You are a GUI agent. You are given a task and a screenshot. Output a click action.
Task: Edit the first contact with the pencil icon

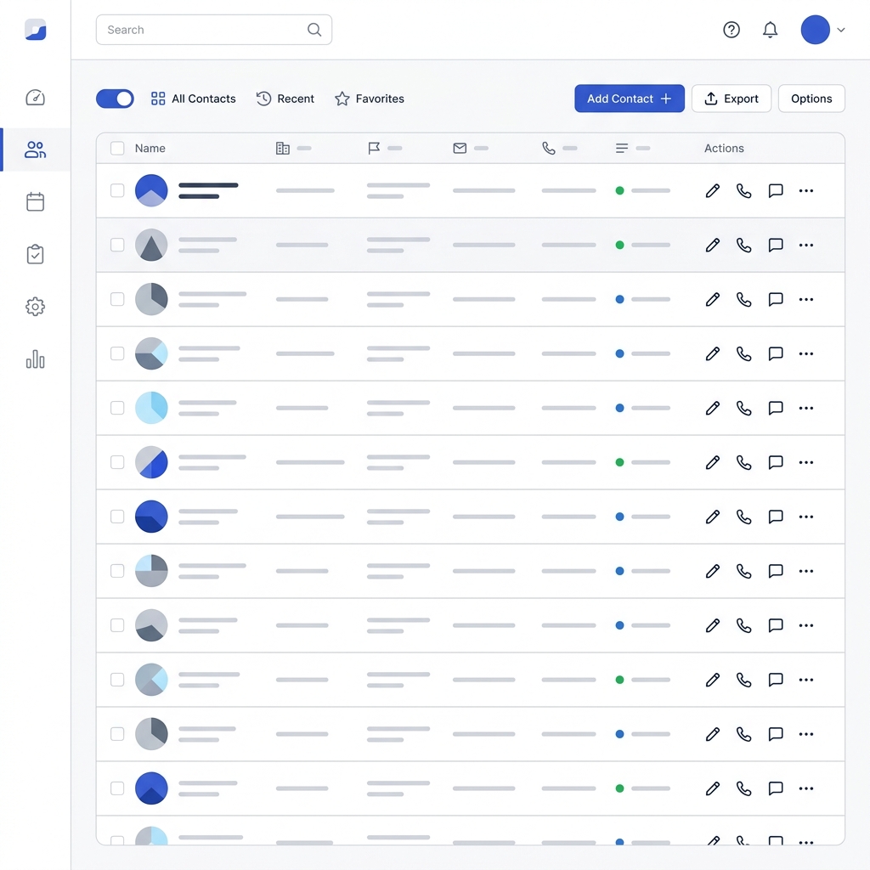click(x=713, y=191)
